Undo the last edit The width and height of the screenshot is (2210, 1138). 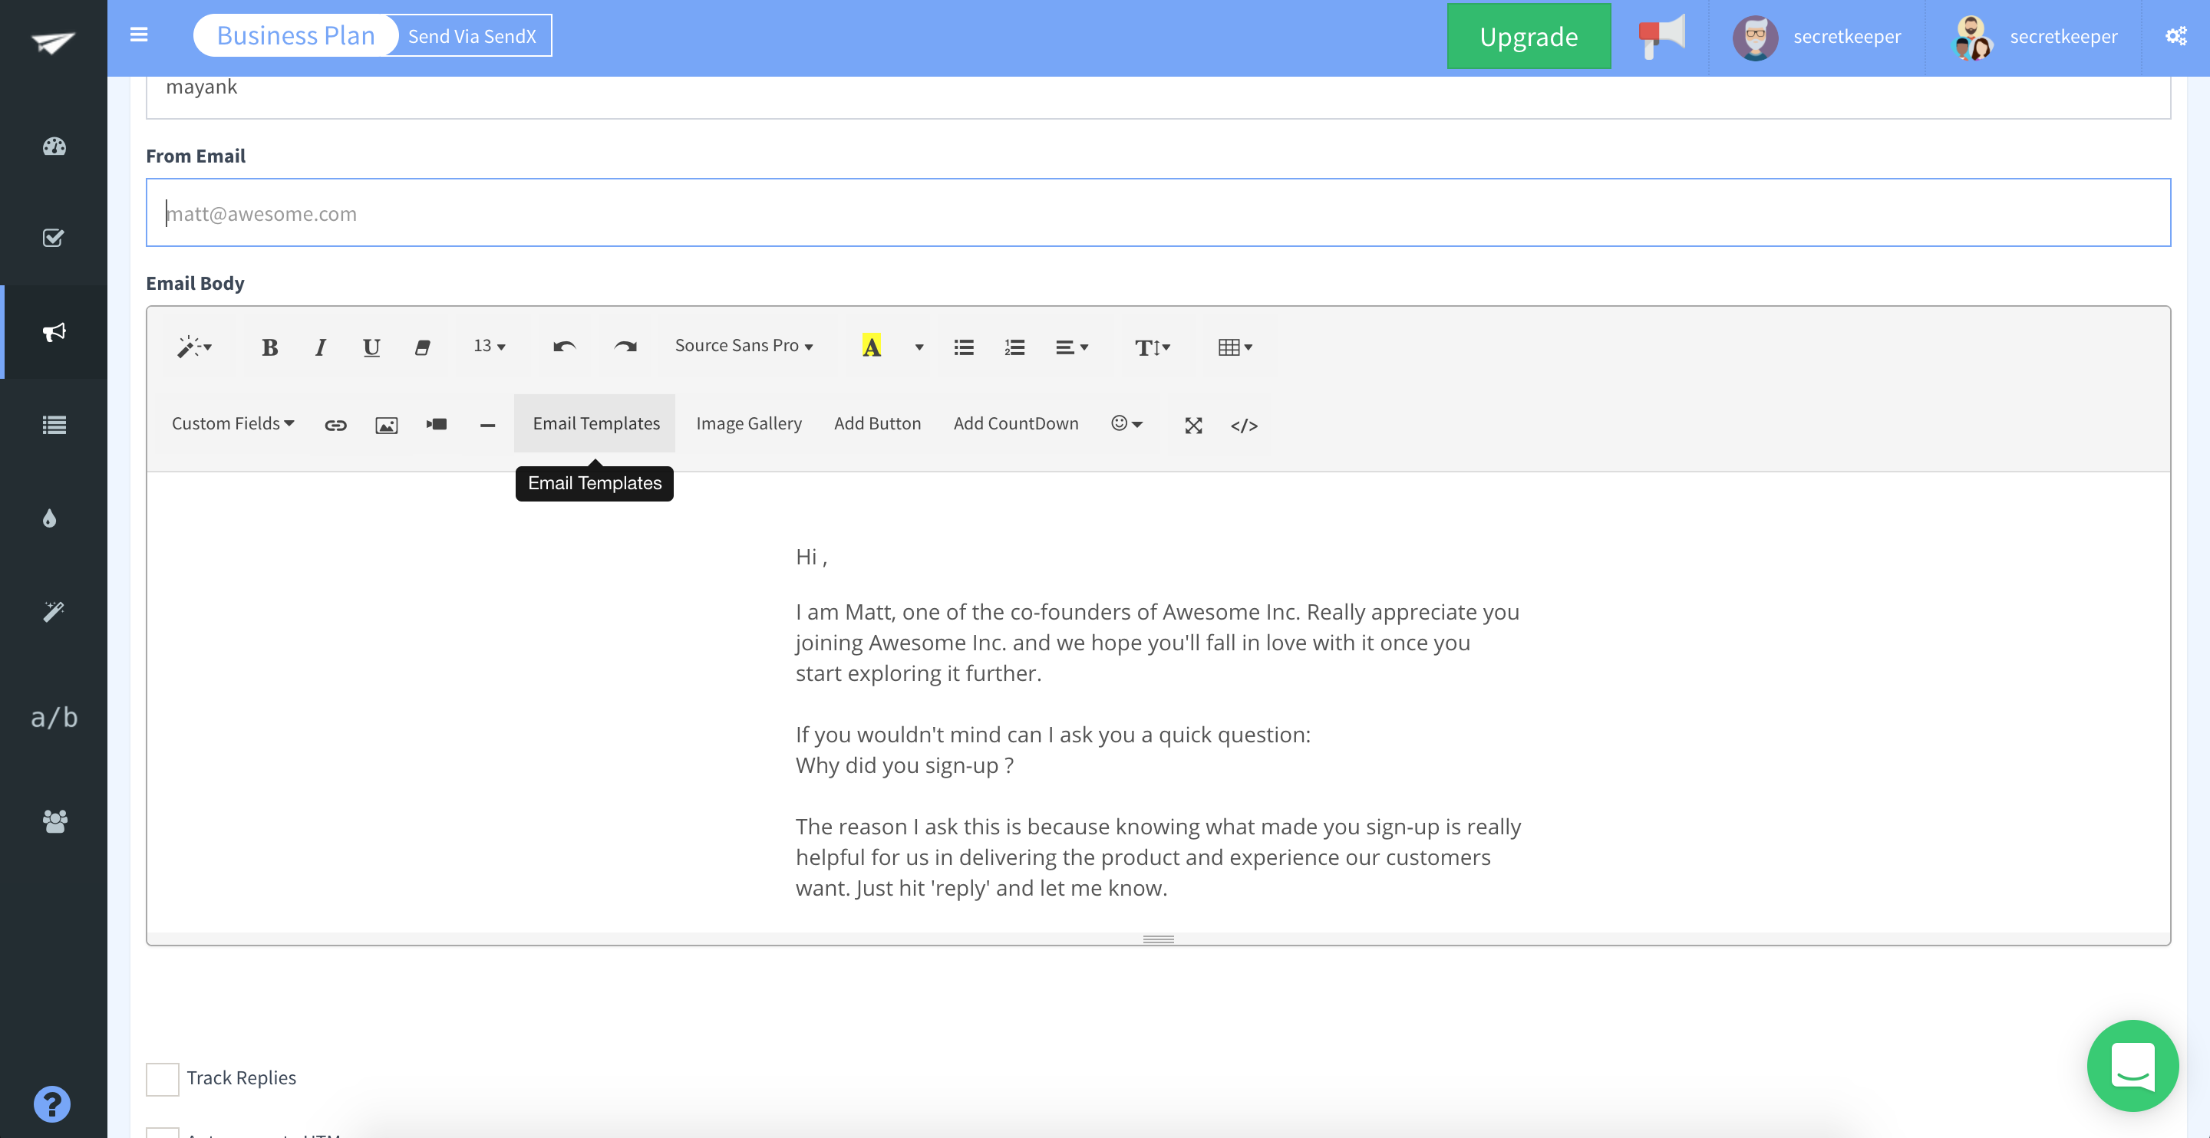(x=565, y=347)
